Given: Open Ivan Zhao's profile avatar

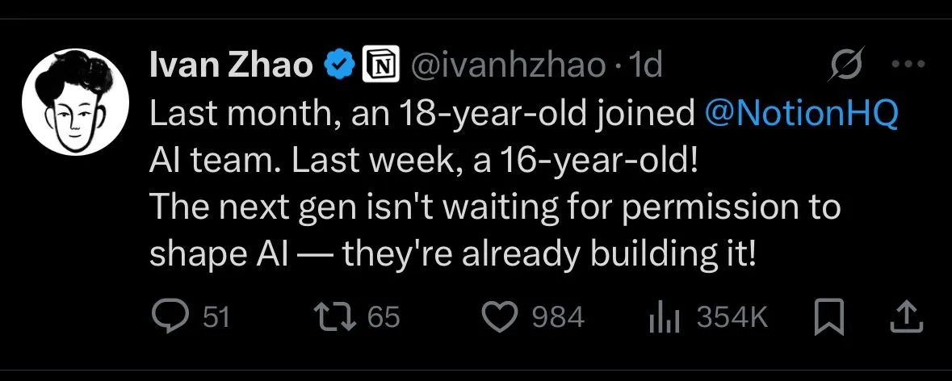Looking at the screenshot, I should [75, 102].
